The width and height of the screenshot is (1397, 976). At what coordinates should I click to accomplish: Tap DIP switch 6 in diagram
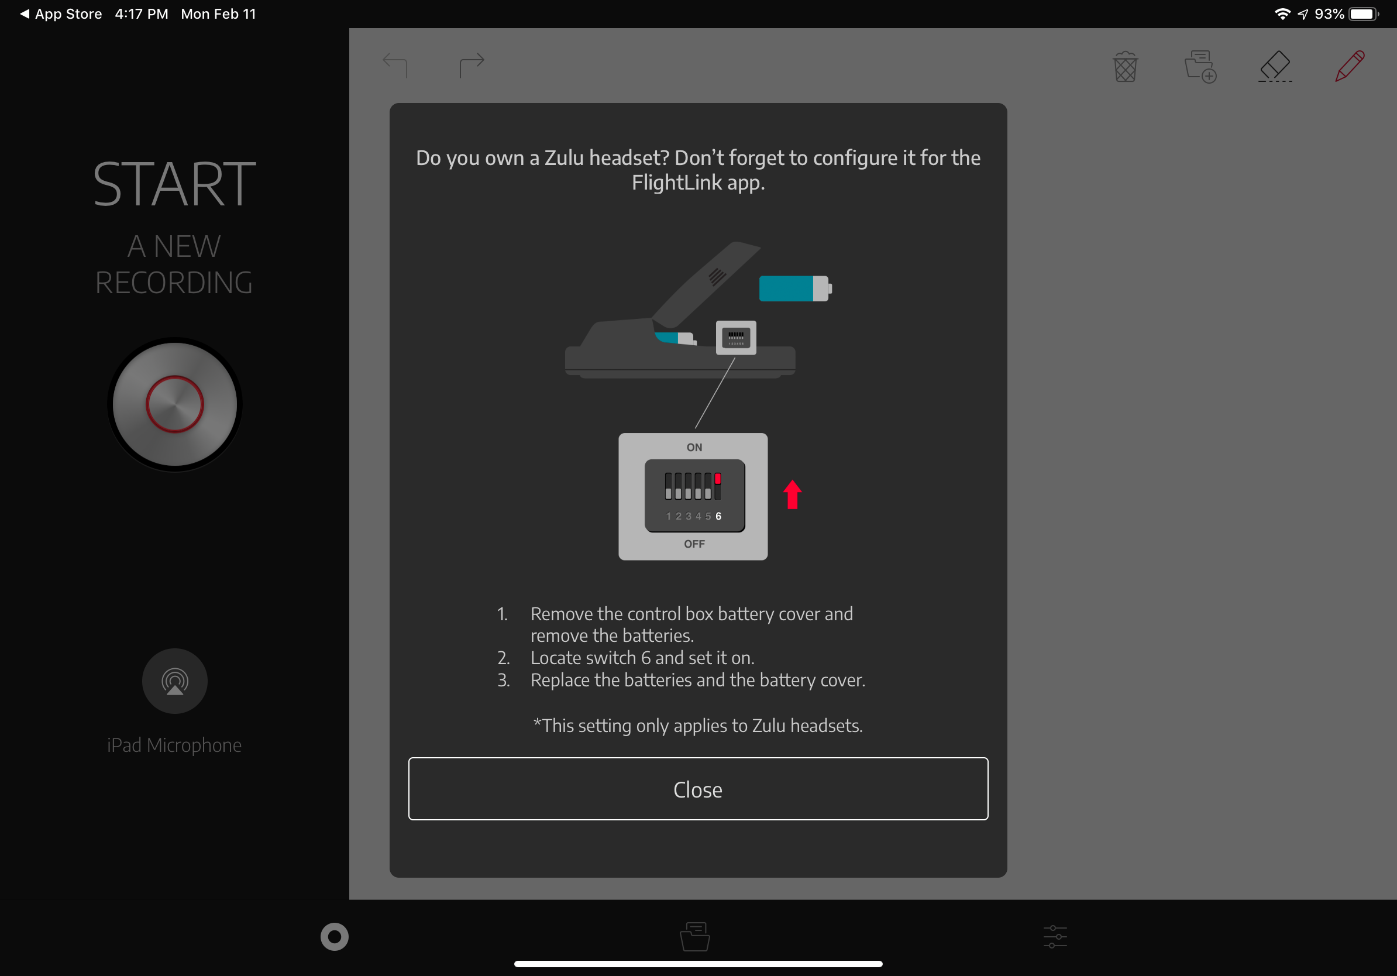click(x=718, y=486)
